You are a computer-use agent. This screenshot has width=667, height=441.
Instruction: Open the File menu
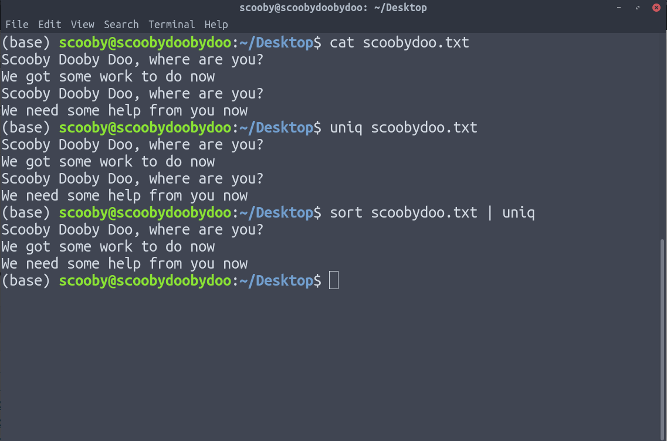pyautogui.click(x=16, y=25)
